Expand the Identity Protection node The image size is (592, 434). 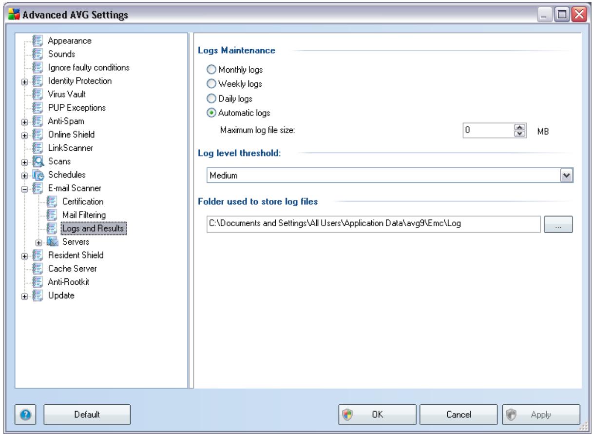[24, 81]
